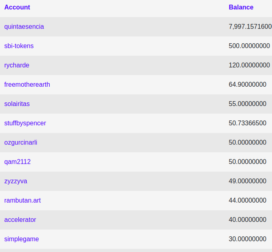Viewport: 272px width, 252px height.
Task: Select balance 120.00000000 of rycharde
Action: point(249,65)
